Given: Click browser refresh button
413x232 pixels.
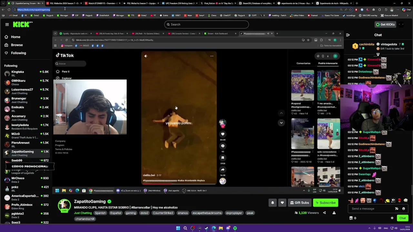Looking at the screenshot, I should (x=9, y=10).
